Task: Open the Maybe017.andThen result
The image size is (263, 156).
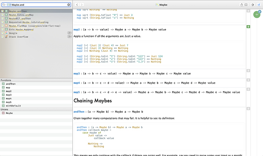Action: tap(36, 18)
